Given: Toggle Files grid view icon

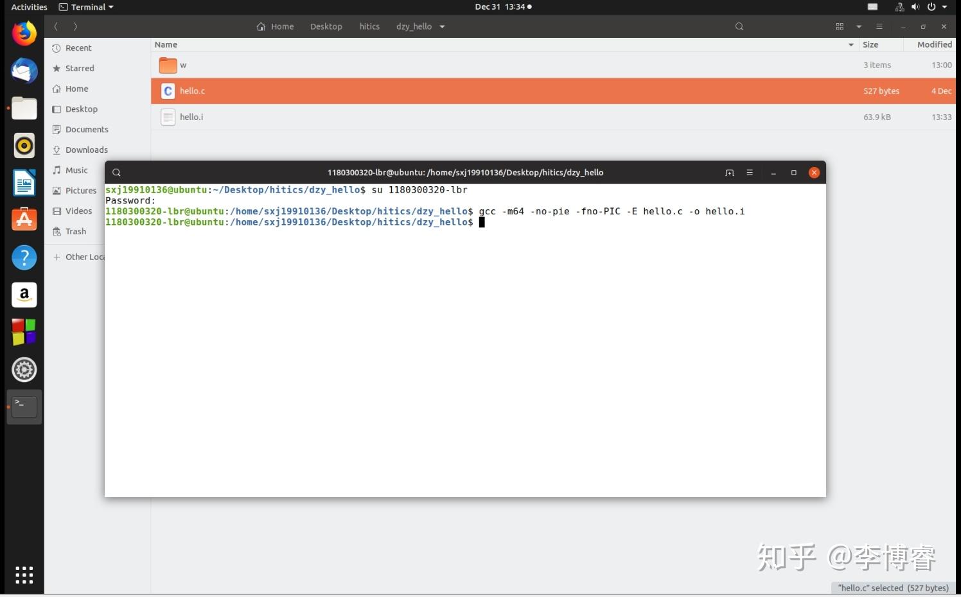Looking at the screenshot, I should pos(840,26).
